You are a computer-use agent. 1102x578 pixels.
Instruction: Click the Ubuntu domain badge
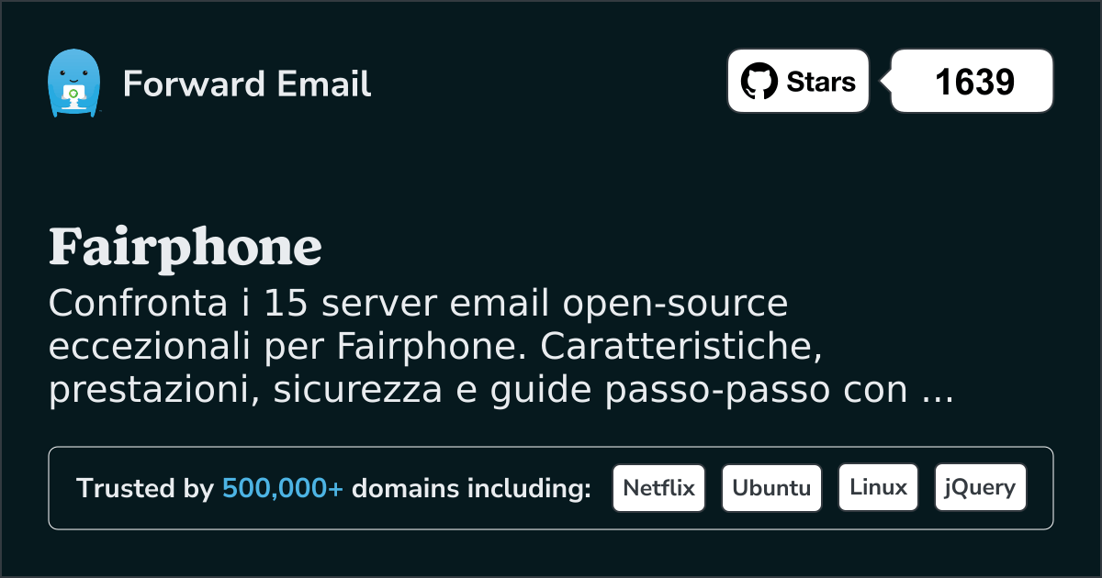click(771, 488)
